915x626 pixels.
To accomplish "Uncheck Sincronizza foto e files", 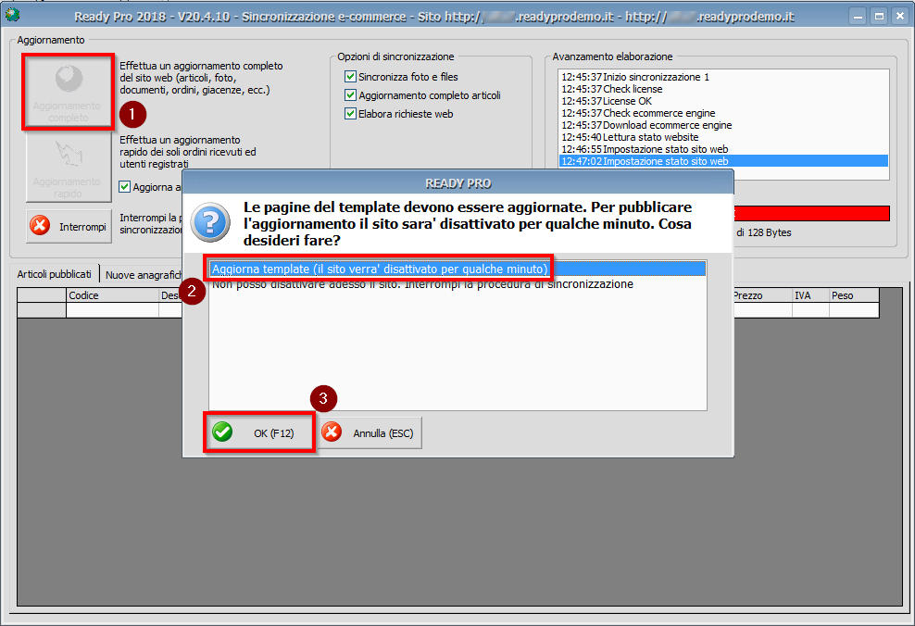I will click(350, 77).
